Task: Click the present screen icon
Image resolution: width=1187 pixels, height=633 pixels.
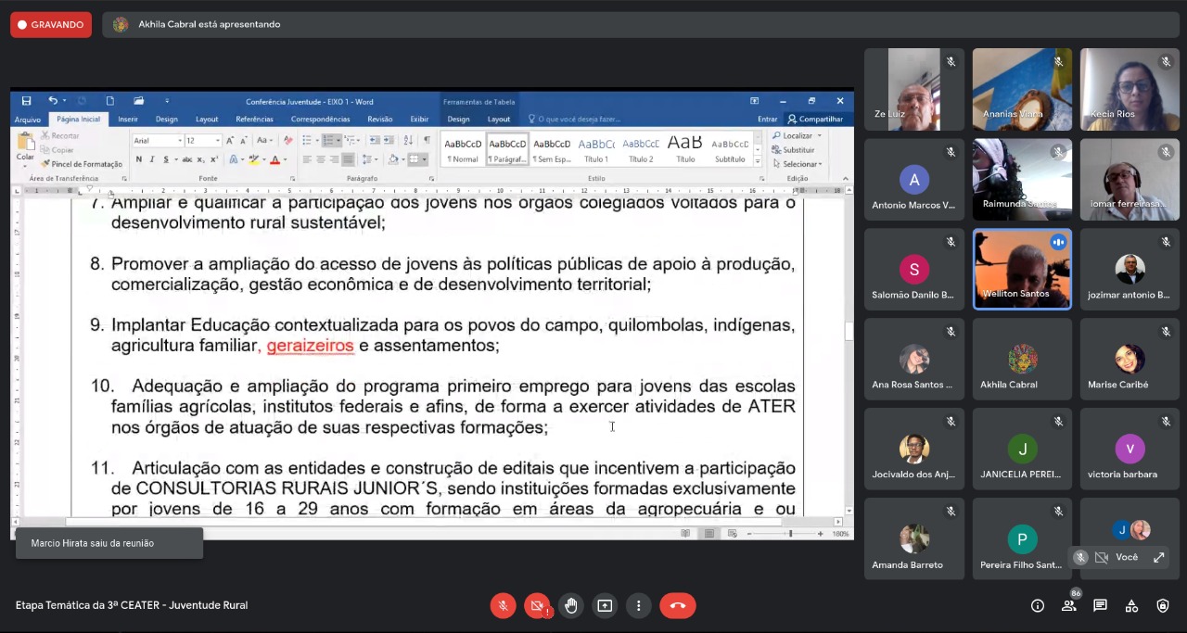Action: (x=605, y=606)
